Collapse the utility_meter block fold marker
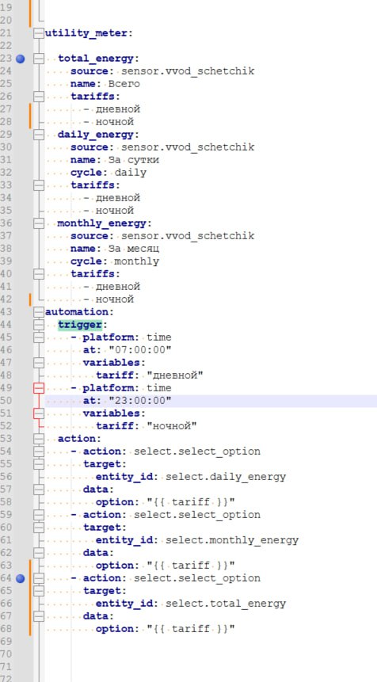Image resolution: width=377 pixels, height=682 pixels. coord(39,33)
